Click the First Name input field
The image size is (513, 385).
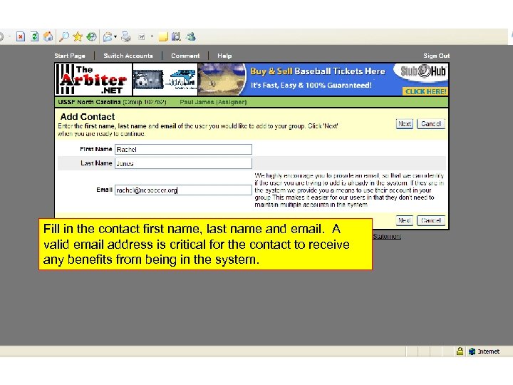[183, 149]
